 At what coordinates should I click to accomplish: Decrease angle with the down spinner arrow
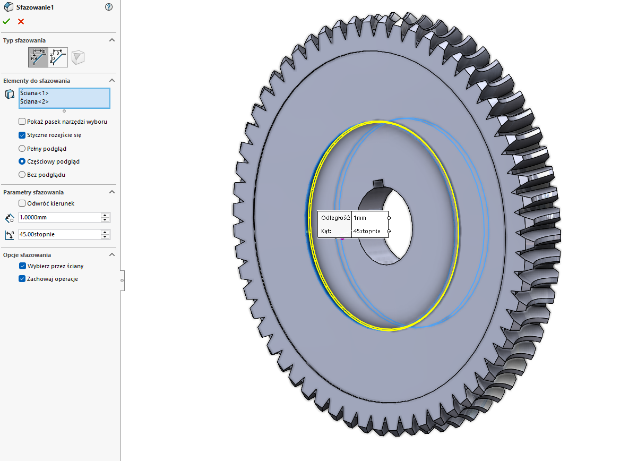105,237
